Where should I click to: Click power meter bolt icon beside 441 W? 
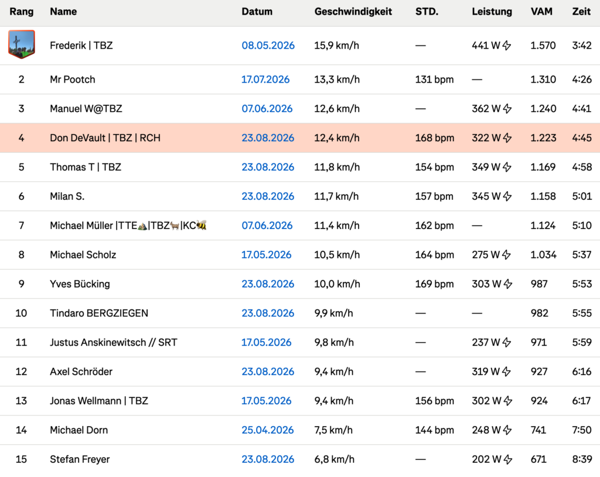507,46
